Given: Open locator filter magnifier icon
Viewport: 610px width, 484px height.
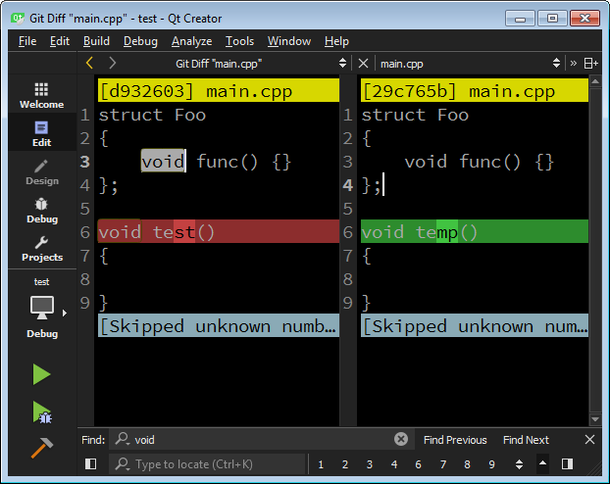Looking at the screenshot, I should 123,463.
